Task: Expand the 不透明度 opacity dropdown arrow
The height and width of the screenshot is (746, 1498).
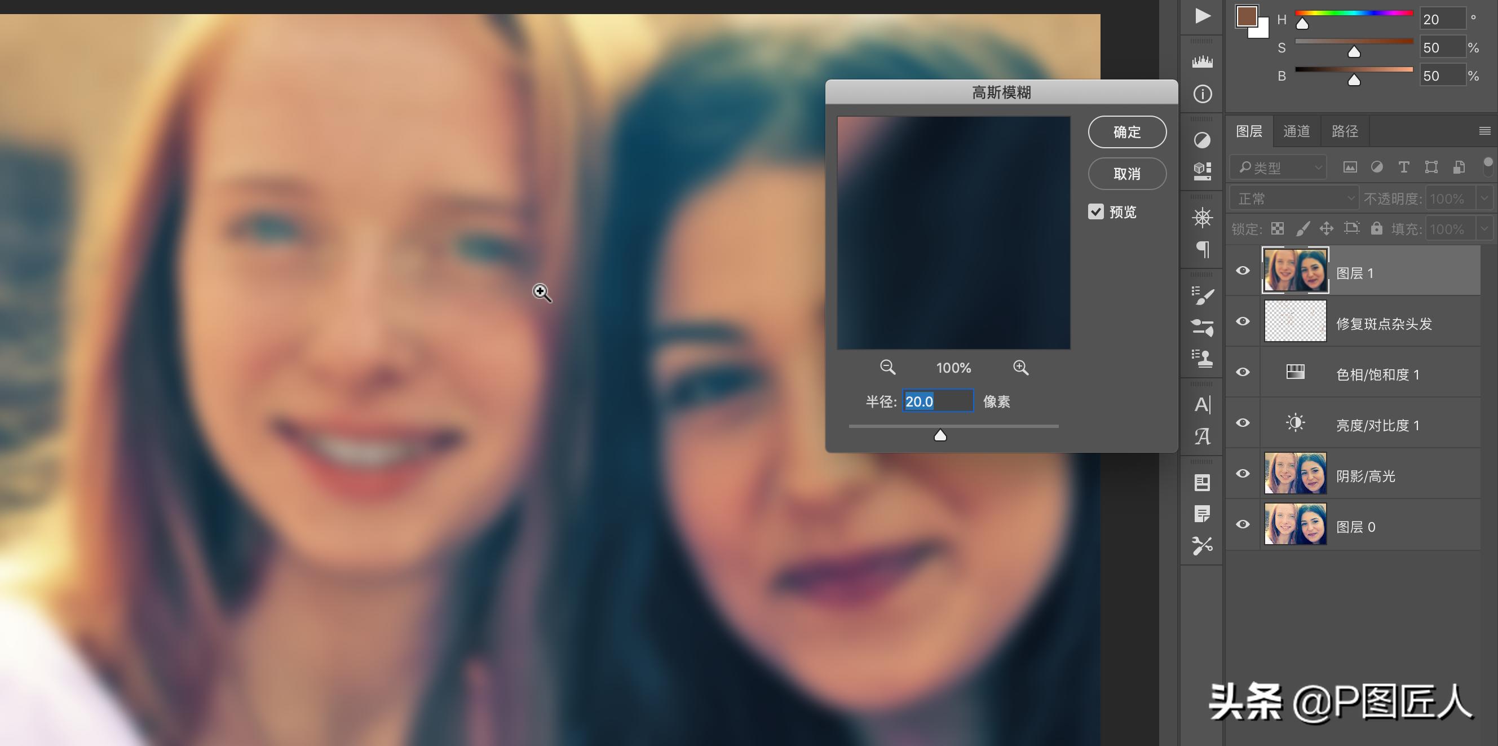Action: coord(1483,199)
